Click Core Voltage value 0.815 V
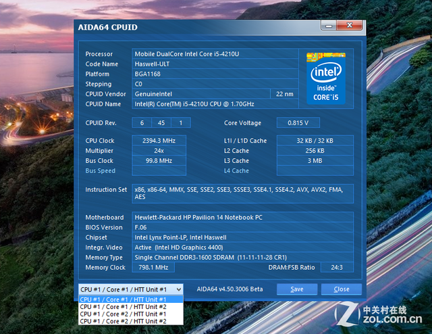The height and width of the screenshot is (334, 432). pos(298,122)
